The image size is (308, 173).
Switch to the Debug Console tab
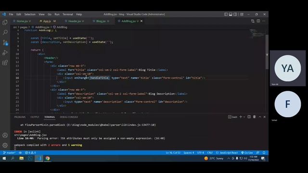(69, 117)
